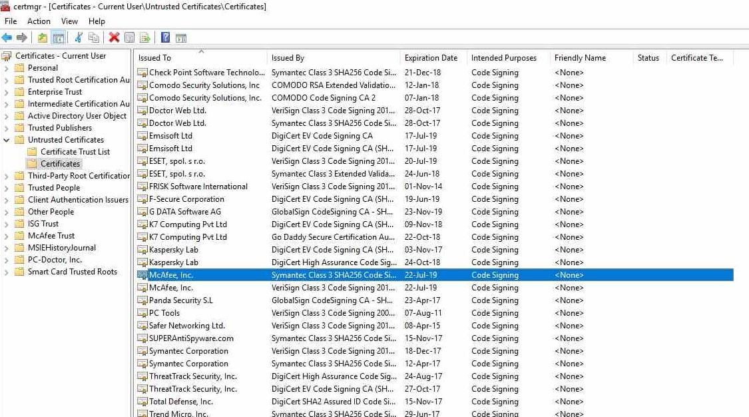Click folder icon of McAfee Trust

click(x=19, y=236)
